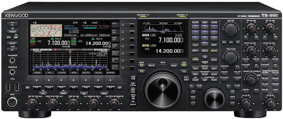Start recording with the REC button
The width and height of the screenshot is (283, 119).
(195, 74)
